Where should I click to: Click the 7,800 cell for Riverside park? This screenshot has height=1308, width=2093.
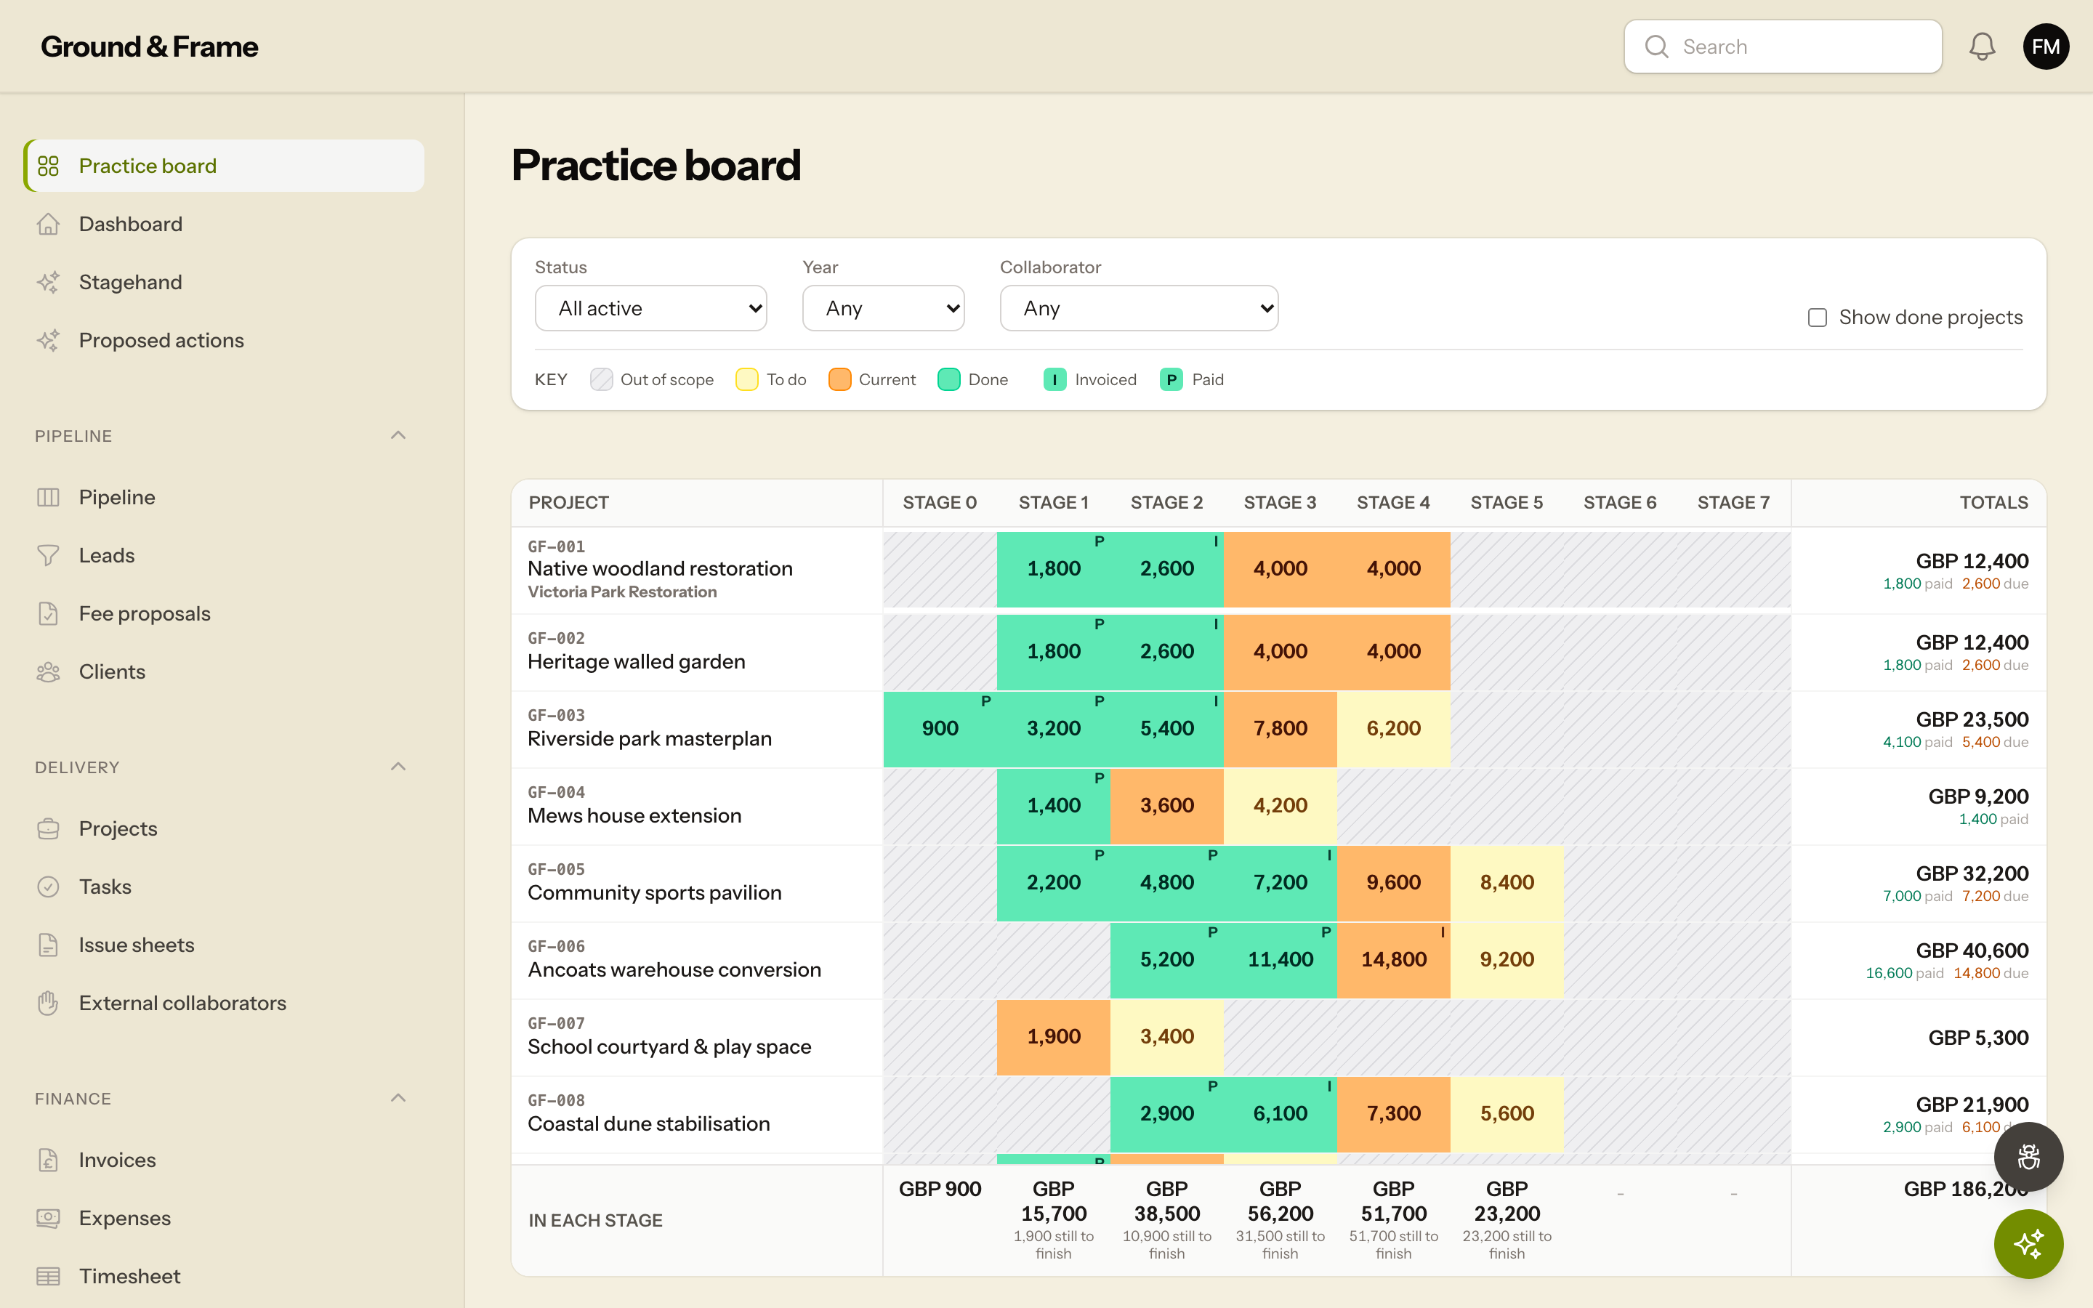point(1280,730)
